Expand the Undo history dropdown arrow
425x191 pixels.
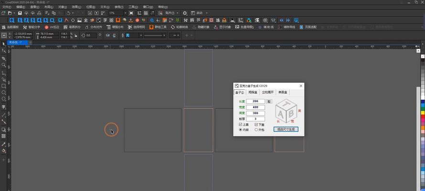[x=73, y=13]
